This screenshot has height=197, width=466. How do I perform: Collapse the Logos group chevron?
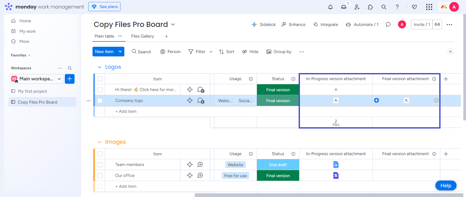[x=99, y=67]
